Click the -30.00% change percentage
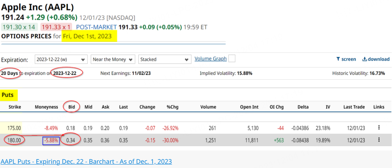Image resolution: width=392 pixels, height=168 pixels. 170,140
